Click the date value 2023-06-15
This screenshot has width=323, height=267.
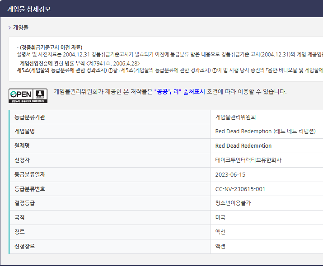230,175
